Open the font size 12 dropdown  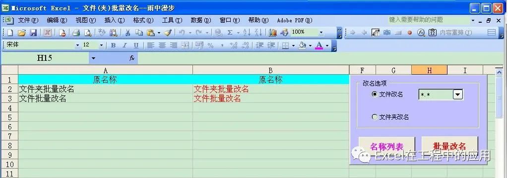coord(101,45)
